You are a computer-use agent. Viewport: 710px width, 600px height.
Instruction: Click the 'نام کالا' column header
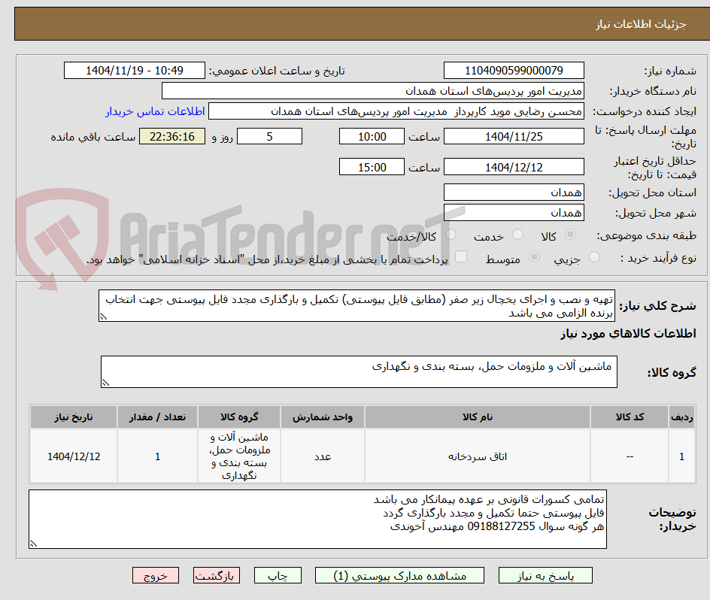pyautogui.click(x=478, y=417)
